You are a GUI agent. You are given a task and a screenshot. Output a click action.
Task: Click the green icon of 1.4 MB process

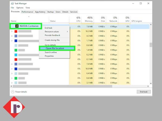pos(16,50)
